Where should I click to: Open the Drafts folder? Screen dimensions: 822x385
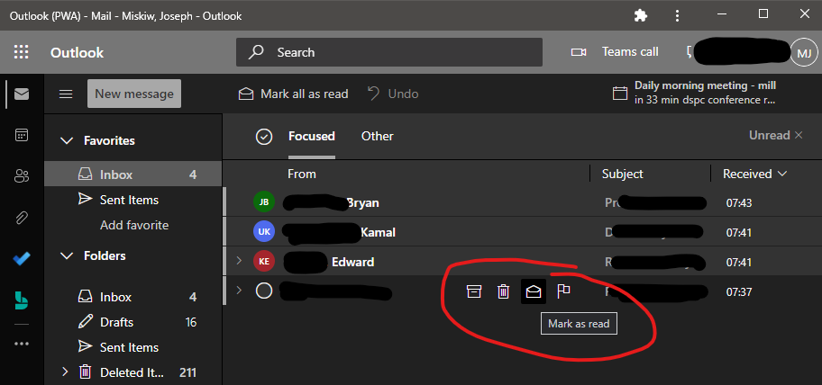[133, 322]
